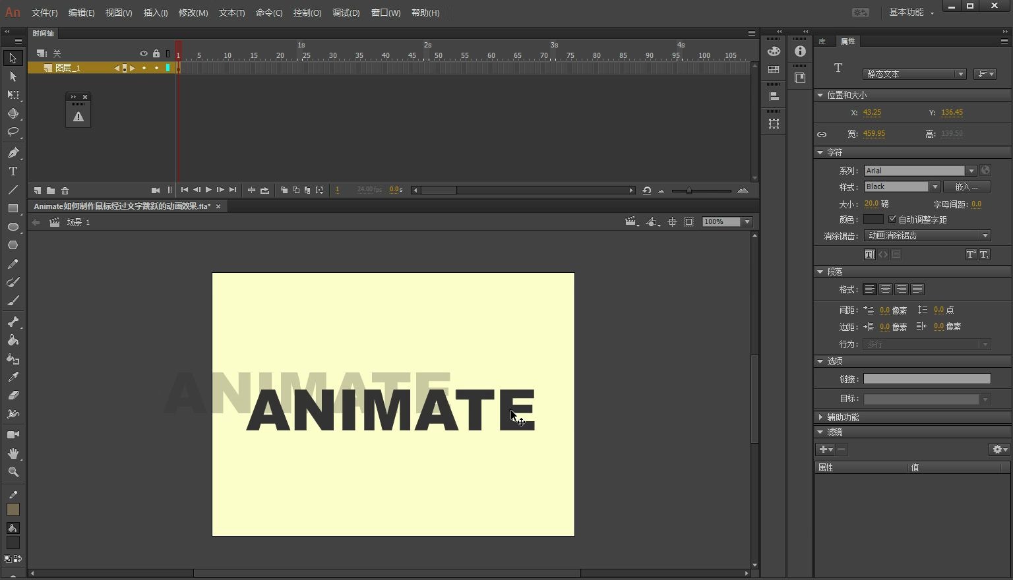Image resolution: width=1013 pixels, height=580 pixels.
Task: Select the Text tool
Action: pos(13,171)
